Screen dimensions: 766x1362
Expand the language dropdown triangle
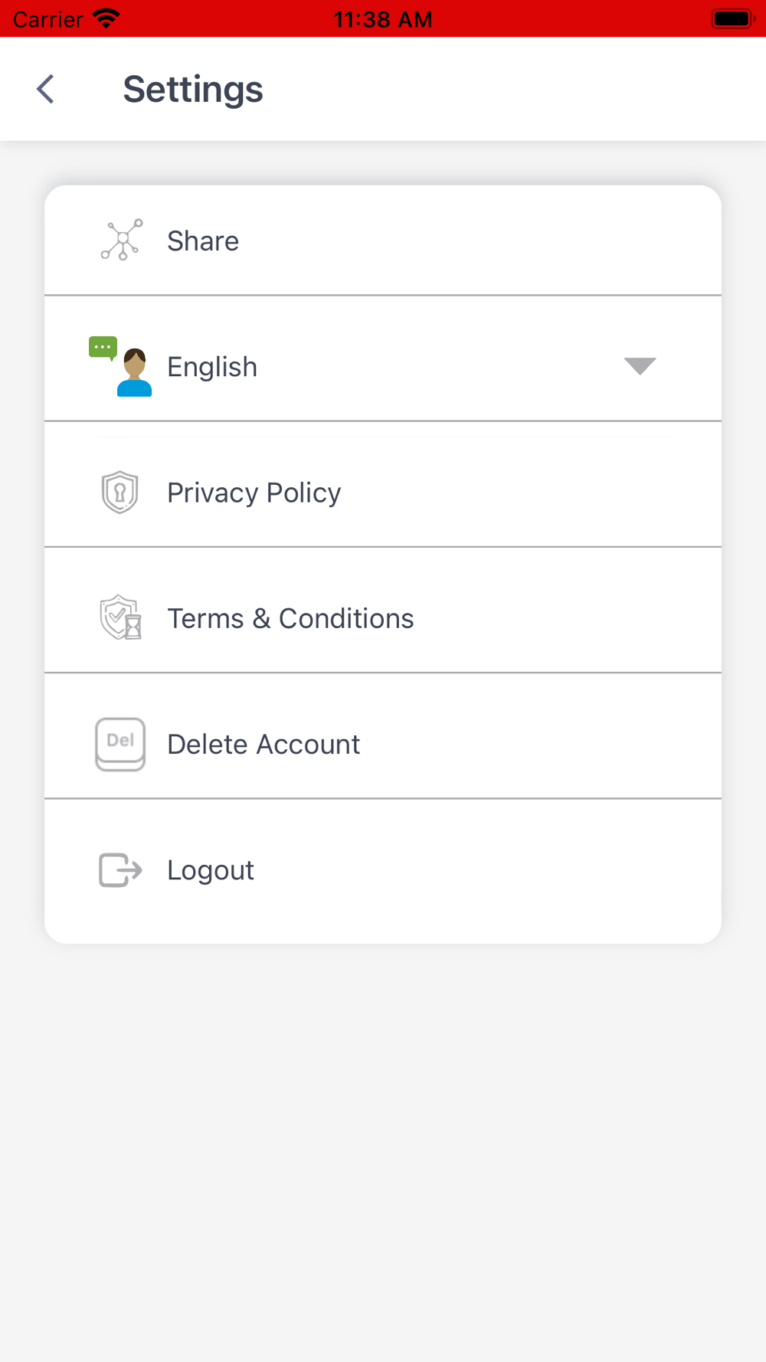[x=640, y=366]
